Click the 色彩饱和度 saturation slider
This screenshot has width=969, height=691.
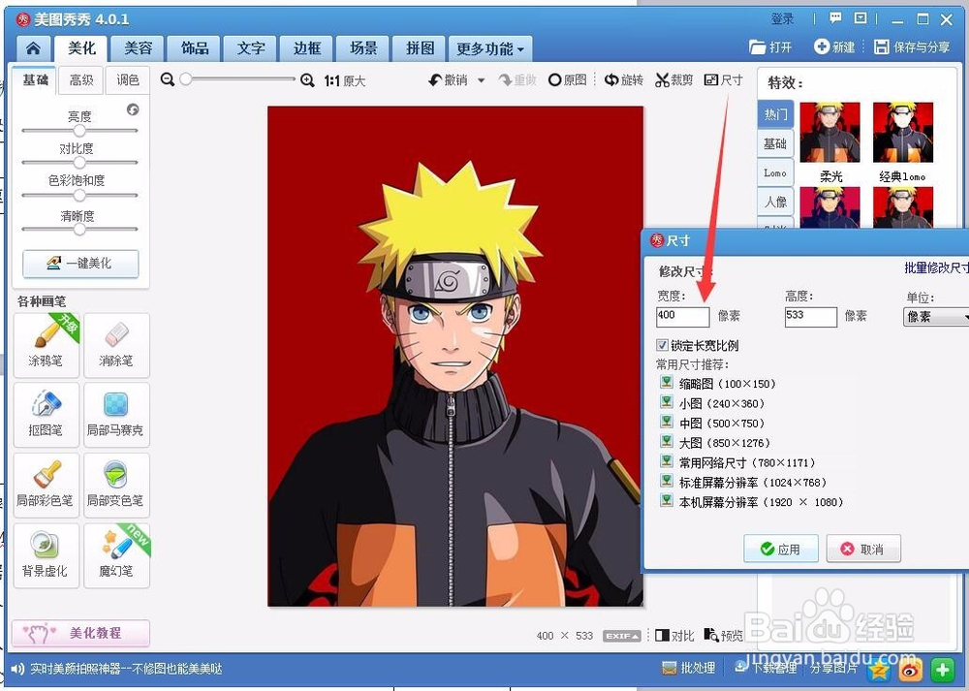click(x=79, y=196)
